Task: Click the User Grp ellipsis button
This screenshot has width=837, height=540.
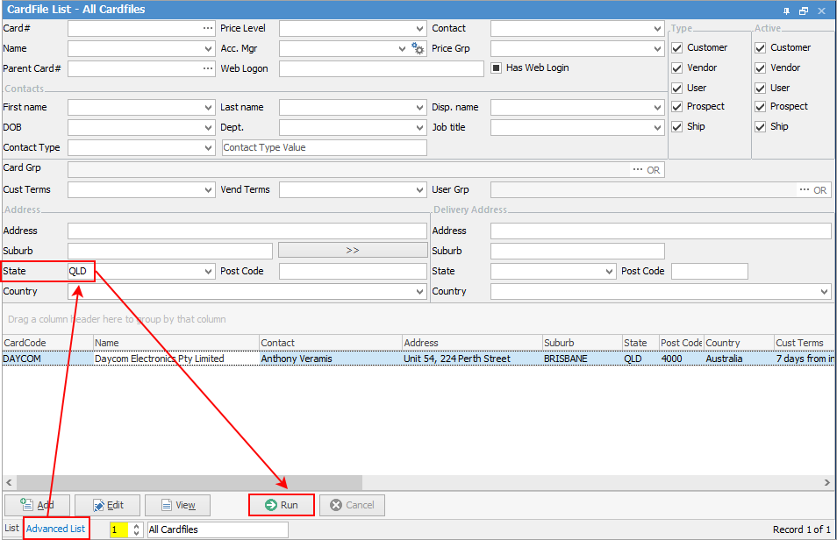Action: point(804,189)
